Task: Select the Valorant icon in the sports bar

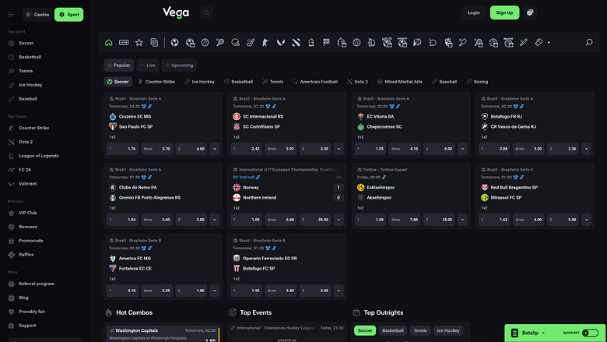Action: coord(281,43)
